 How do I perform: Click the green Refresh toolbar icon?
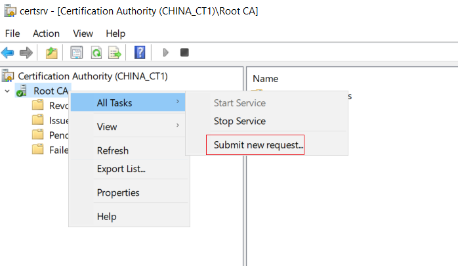click(x=96, y=53)
